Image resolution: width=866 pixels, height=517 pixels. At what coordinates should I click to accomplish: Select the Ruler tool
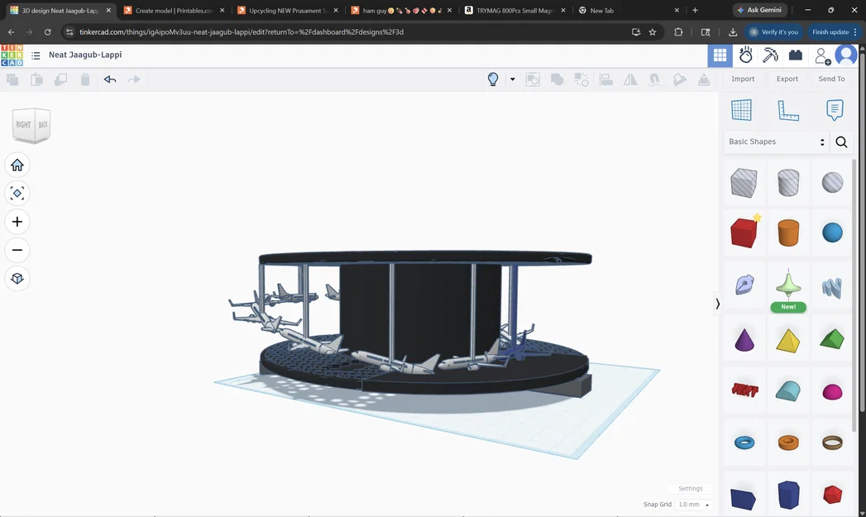tap(787, 109)
